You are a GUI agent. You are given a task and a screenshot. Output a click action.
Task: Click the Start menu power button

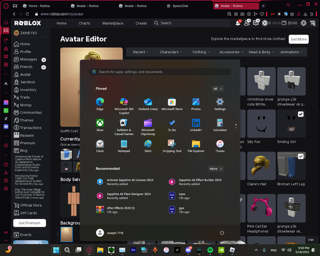pos(222,233)
